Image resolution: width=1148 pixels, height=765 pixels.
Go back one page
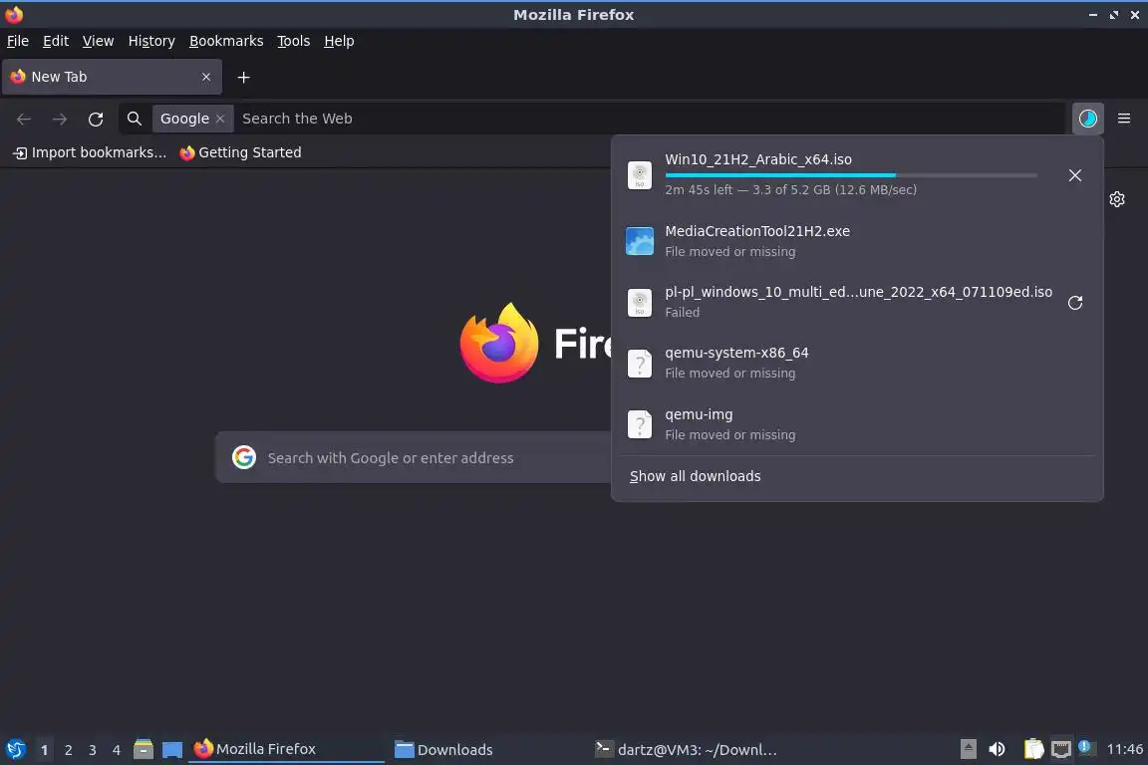24,119
